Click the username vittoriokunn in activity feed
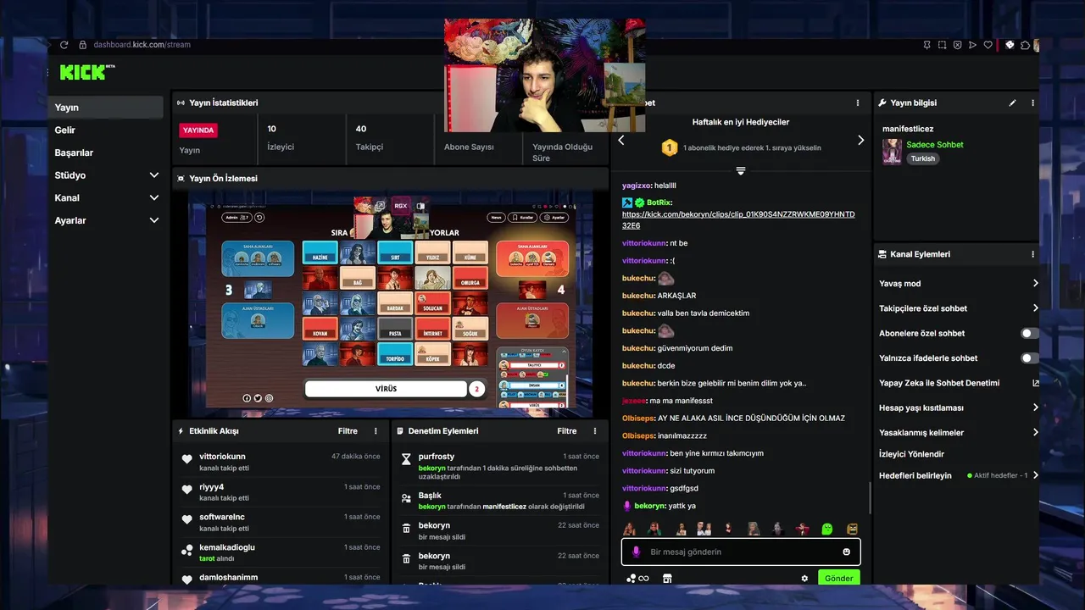 point(222,457)
